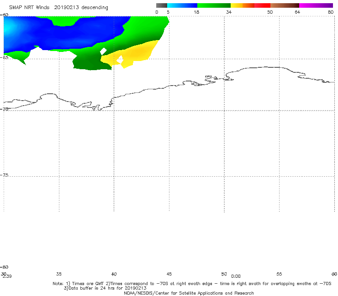Pick the red segment of the color bar
338x296 pixels.
pyautogui.click(x=262, y=5)
